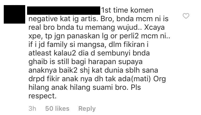Click the phrase '1st time komen'
Viewport: 201px width, 115px height.
coord(127,10)
